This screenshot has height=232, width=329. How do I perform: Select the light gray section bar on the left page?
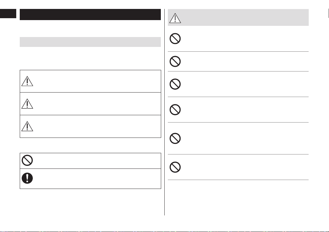90,42
